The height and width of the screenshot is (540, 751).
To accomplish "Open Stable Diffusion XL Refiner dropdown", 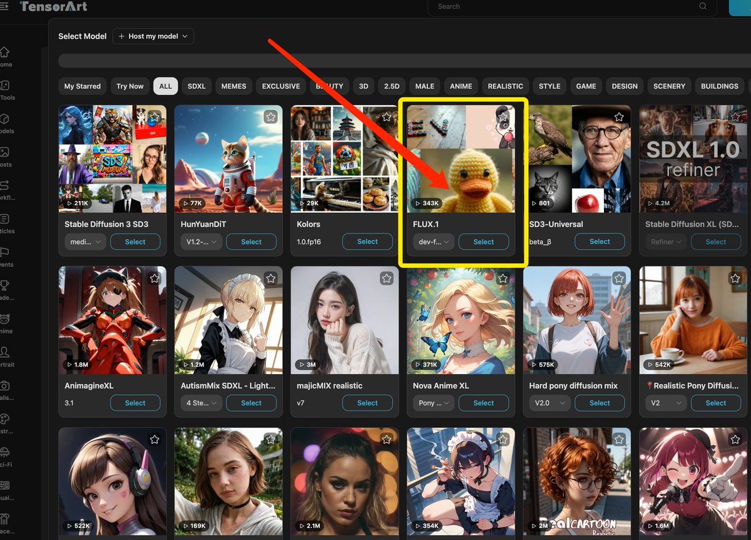I will click(666, 242).
